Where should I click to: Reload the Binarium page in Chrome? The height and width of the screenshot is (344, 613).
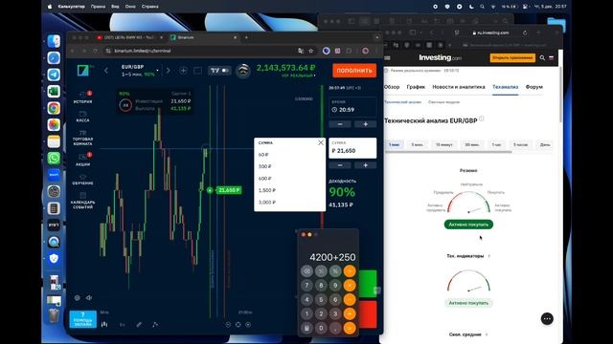(x=95, y=51)
